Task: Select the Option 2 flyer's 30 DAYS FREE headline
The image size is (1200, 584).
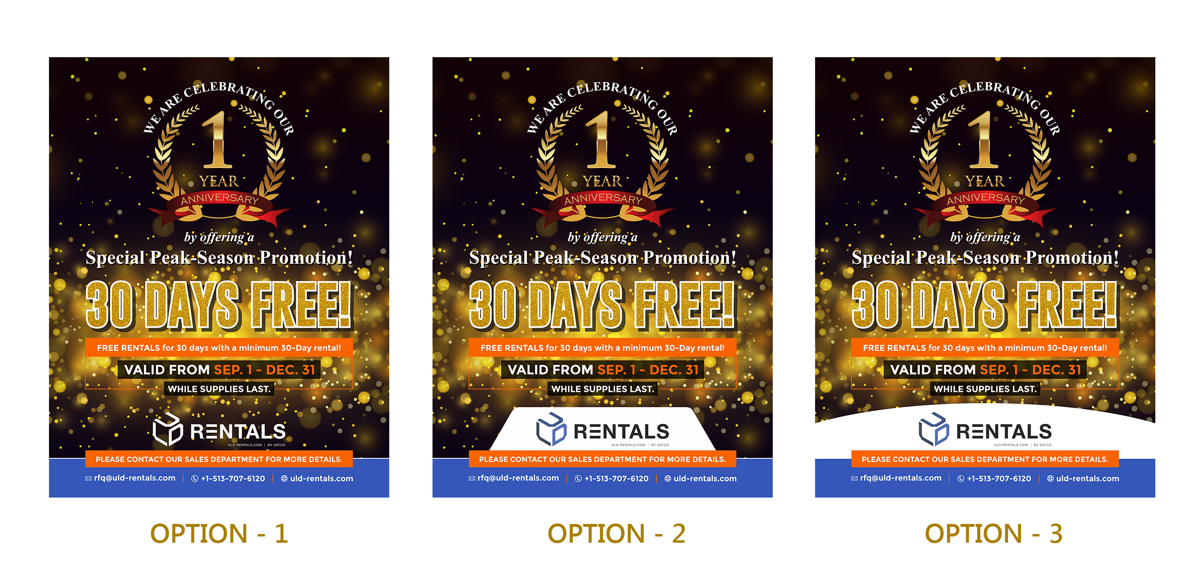Action: 602,306
